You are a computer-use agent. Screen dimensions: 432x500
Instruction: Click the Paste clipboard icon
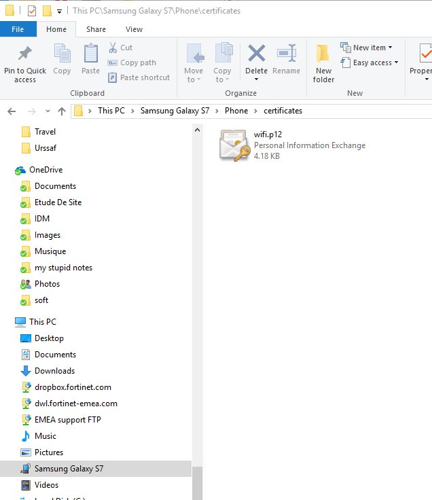point(91,53)
